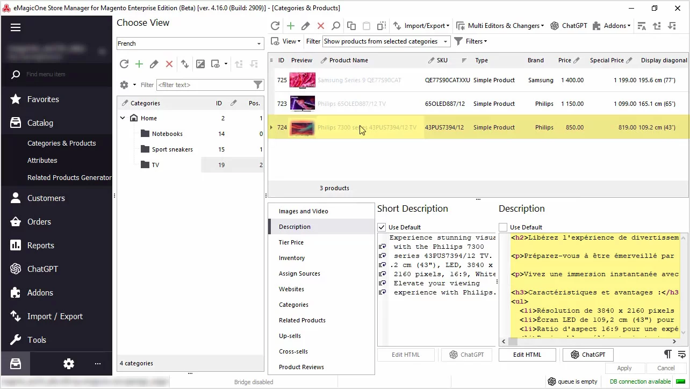Open the Filters dropdown
Image resolution: width=690 pixels, height=389 pixels.
point(471,41)
